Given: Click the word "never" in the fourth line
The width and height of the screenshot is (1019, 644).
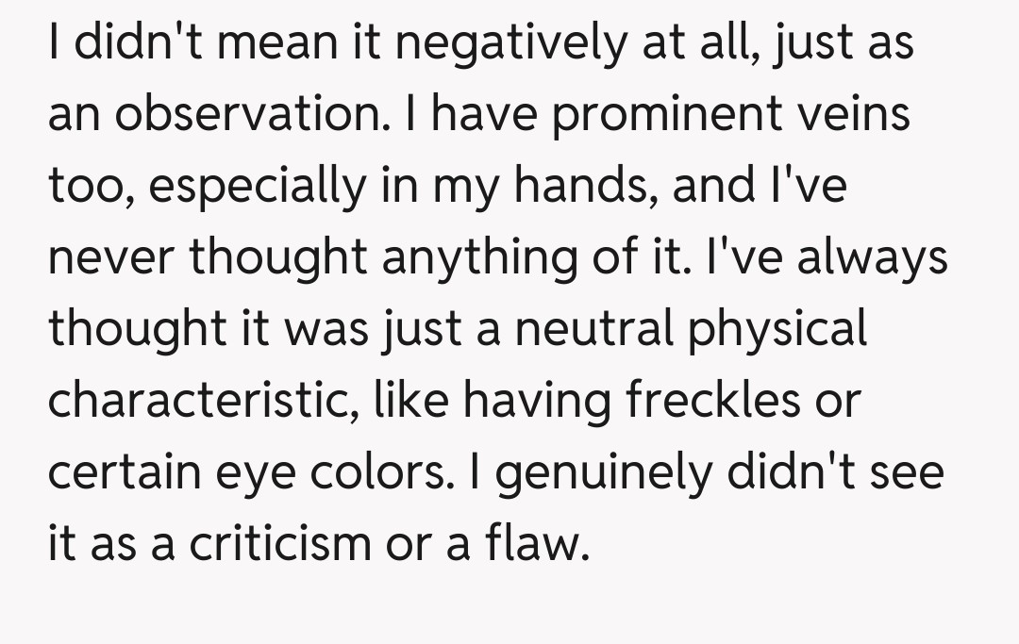Looking at the screenshot, I should click(x=109, y=258).
